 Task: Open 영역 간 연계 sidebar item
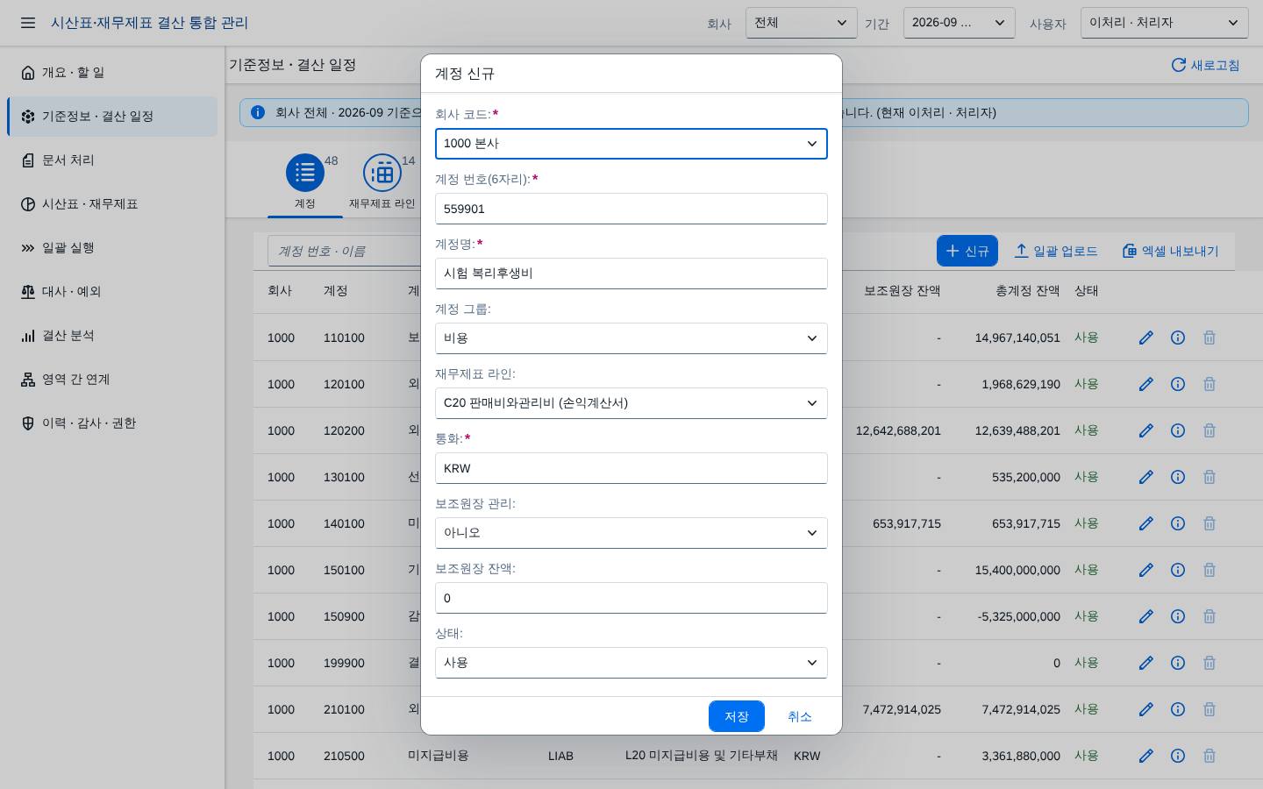(112, 380)
